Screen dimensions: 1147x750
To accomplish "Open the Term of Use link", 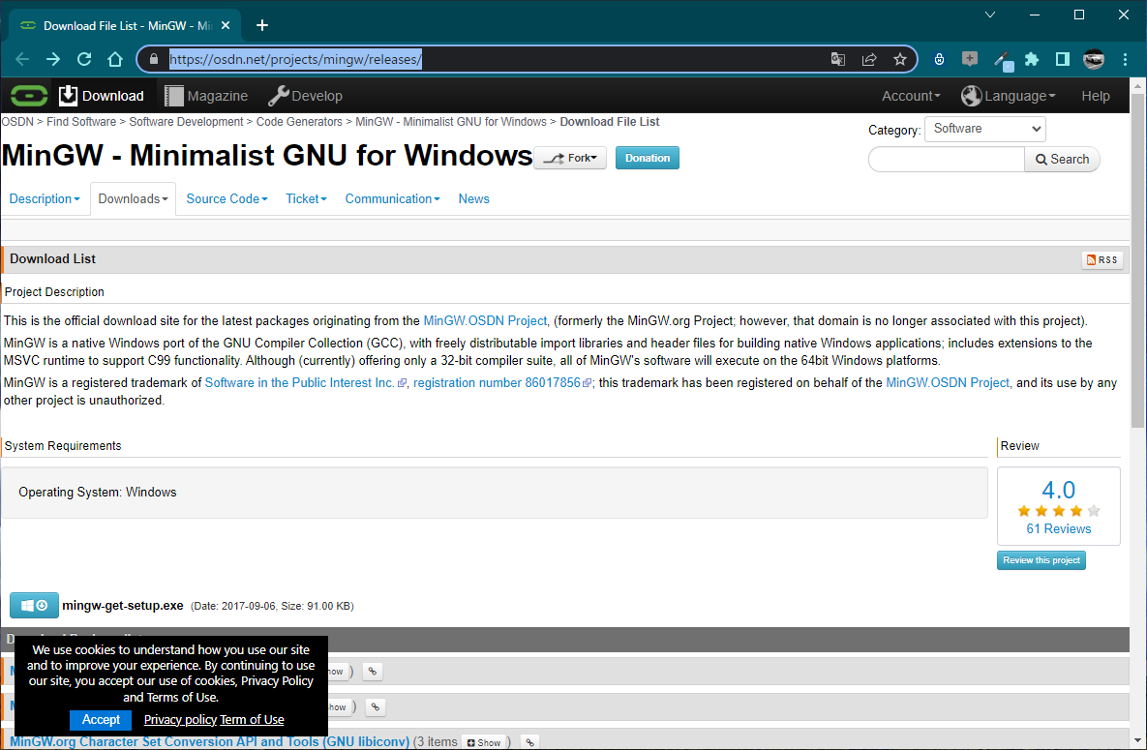I will point(252,720).
